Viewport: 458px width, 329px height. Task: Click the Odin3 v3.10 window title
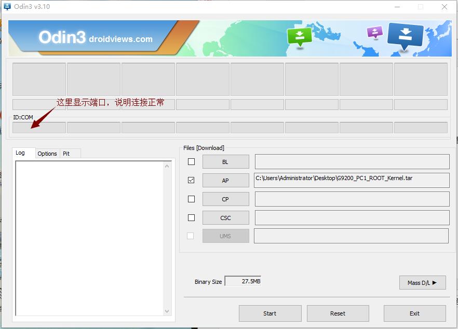click(x=32, y=6)
